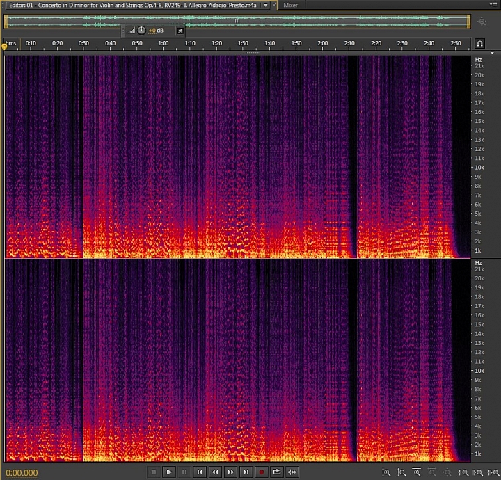
Task: Click the small arrow under the magnet button
Action: pos(492,53)
